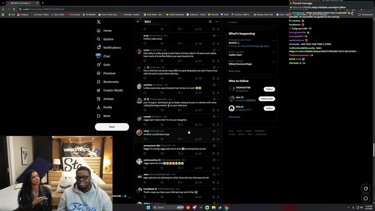
Task: Open more options for #HOTD trend
Action: click(274, 40)
